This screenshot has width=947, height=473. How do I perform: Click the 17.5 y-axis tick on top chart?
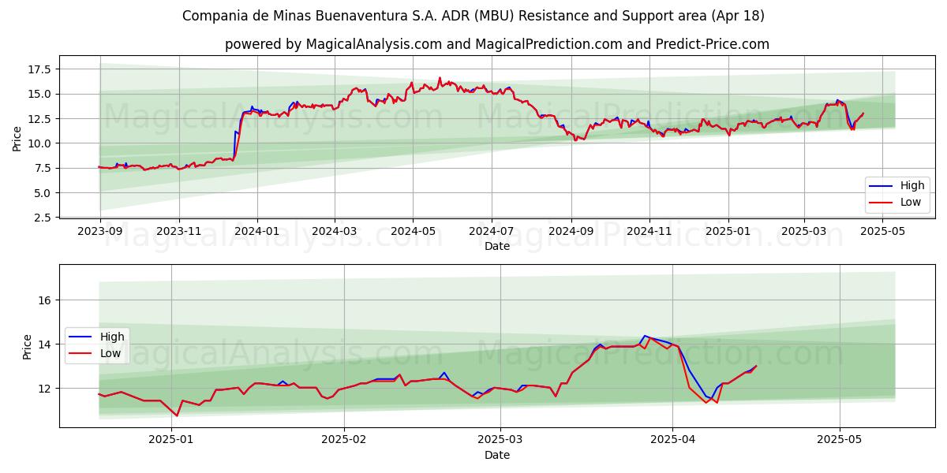tap(40, 69)
